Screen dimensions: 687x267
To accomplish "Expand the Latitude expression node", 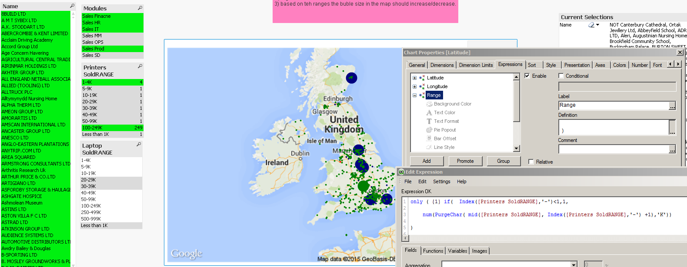I will (x=414, y=78).
